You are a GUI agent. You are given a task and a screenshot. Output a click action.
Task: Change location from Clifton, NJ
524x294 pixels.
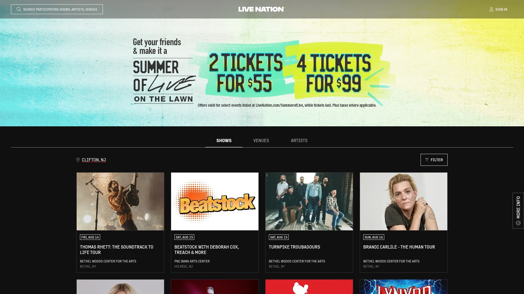pyautogui.click(x=94, y=160)
